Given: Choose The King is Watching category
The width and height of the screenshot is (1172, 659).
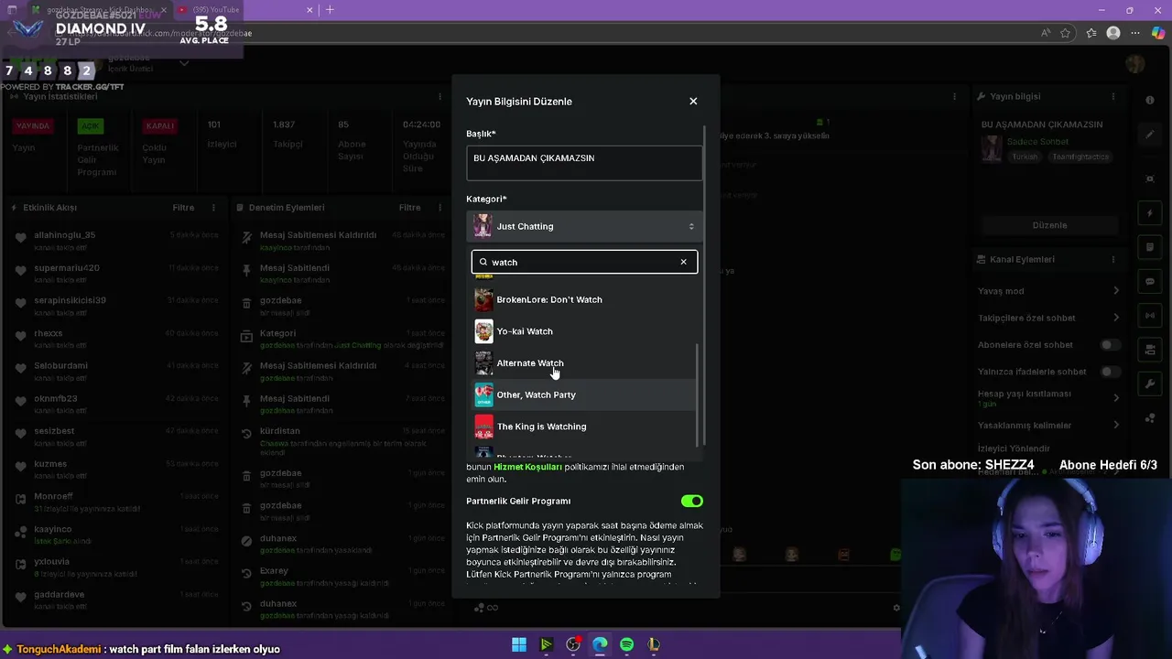Looking at the screenshot, I should (584, 427).
